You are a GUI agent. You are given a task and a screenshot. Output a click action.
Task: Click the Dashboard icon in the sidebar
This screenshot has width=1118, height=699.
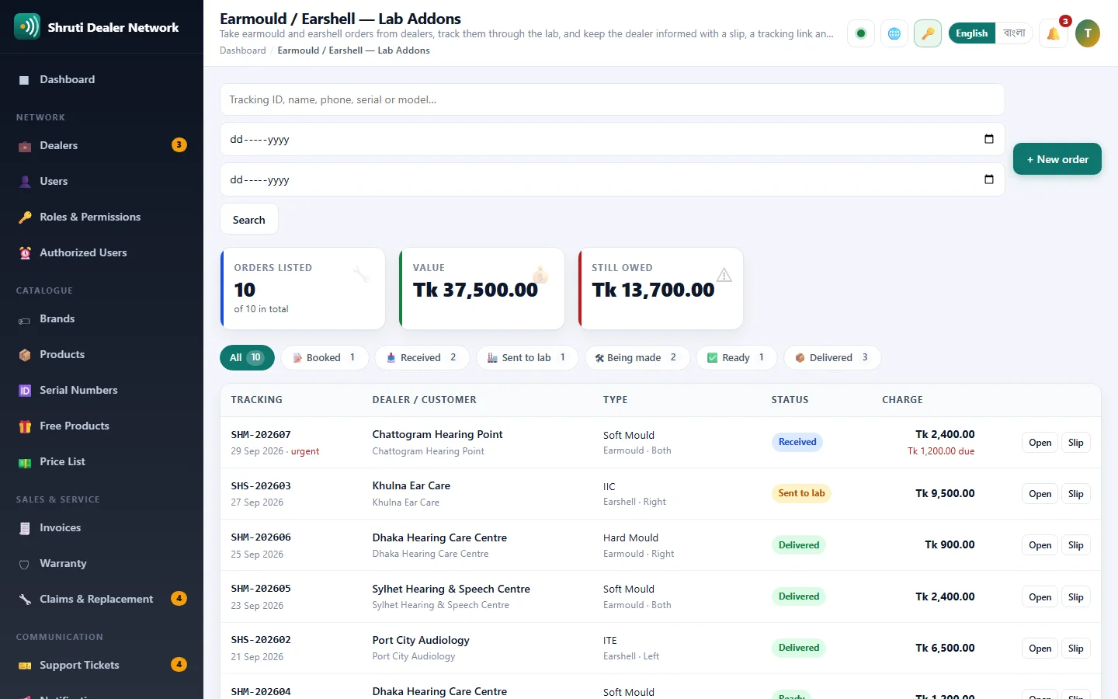(x=24, y=80)
